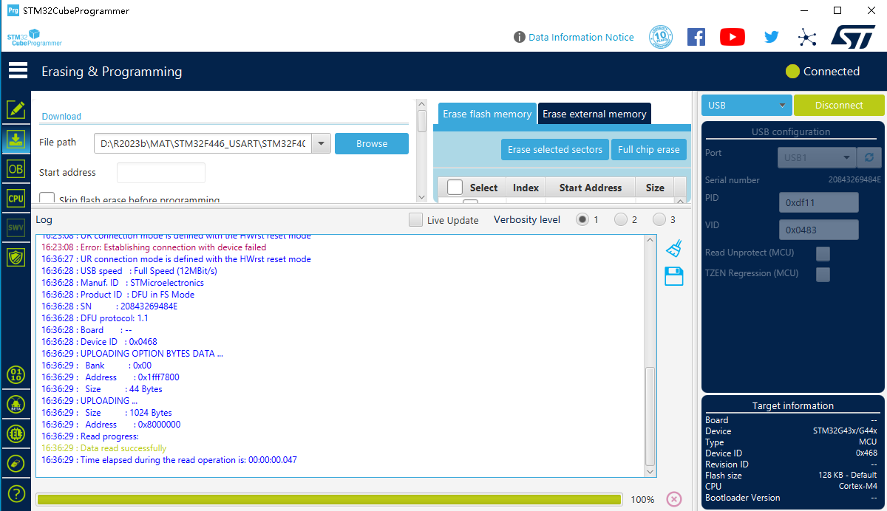Set verbosity level to 1
Image resolution: width=887 pixels, height=511 pixels.
(583, 219)
